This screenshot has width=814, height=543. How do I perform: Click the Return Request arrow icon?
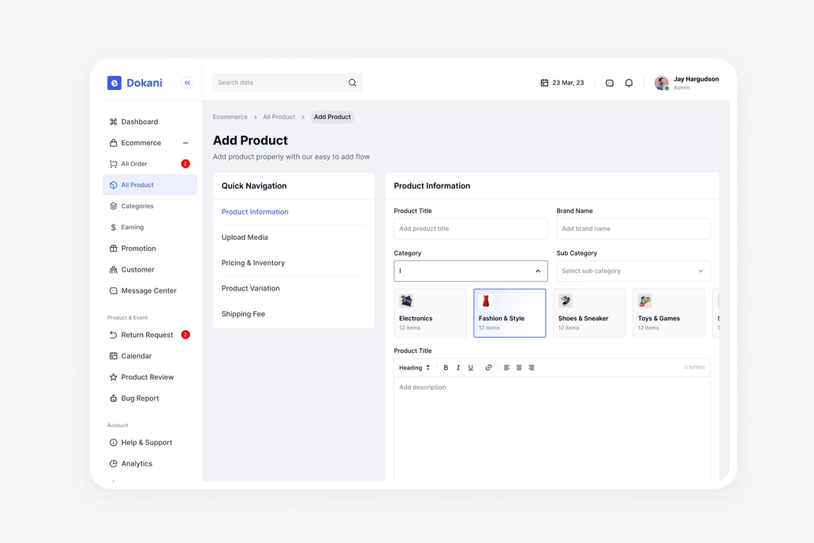coord(113,335)
